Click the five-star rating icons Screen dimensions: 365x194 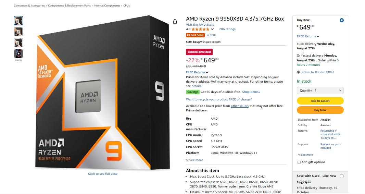coord(200,29)
